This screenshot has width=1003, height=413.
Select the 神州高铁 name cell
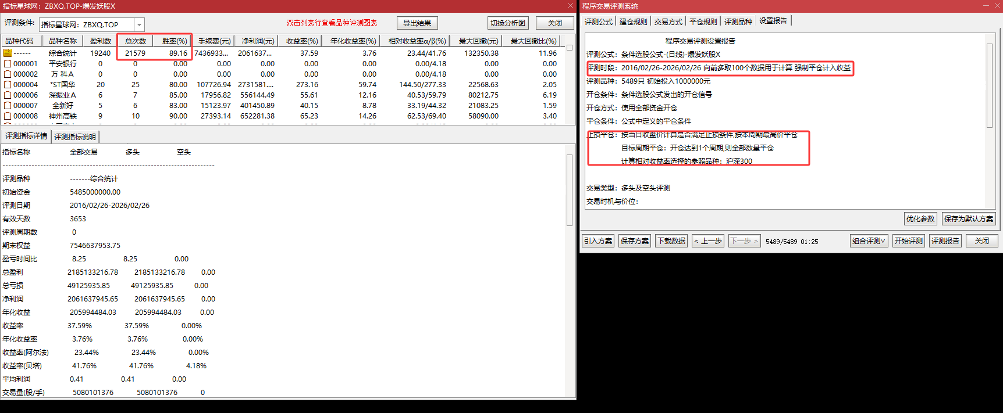(63, 116)
